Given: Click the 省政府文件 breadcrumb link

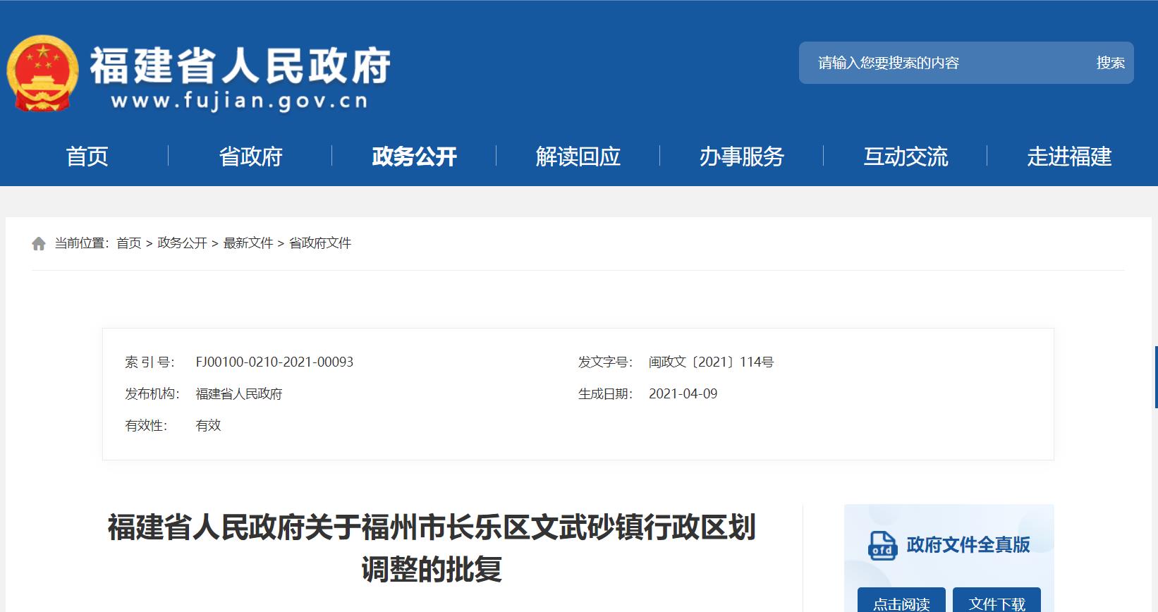Looking at the screenshot, I should (x=320, y=243).
